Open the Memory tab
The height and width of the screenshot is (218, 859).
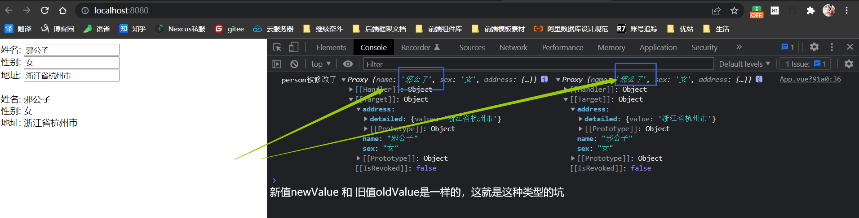pyautogui.click(x=611, y=47)
